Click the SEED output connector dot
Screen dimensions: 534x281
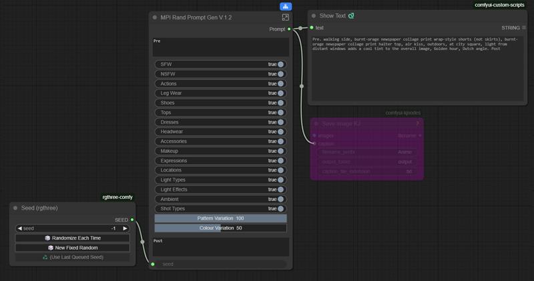click(132, 220)
